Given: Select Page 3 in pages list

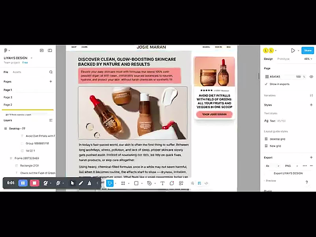Looking at the screenshot, I should pos(8,97).
